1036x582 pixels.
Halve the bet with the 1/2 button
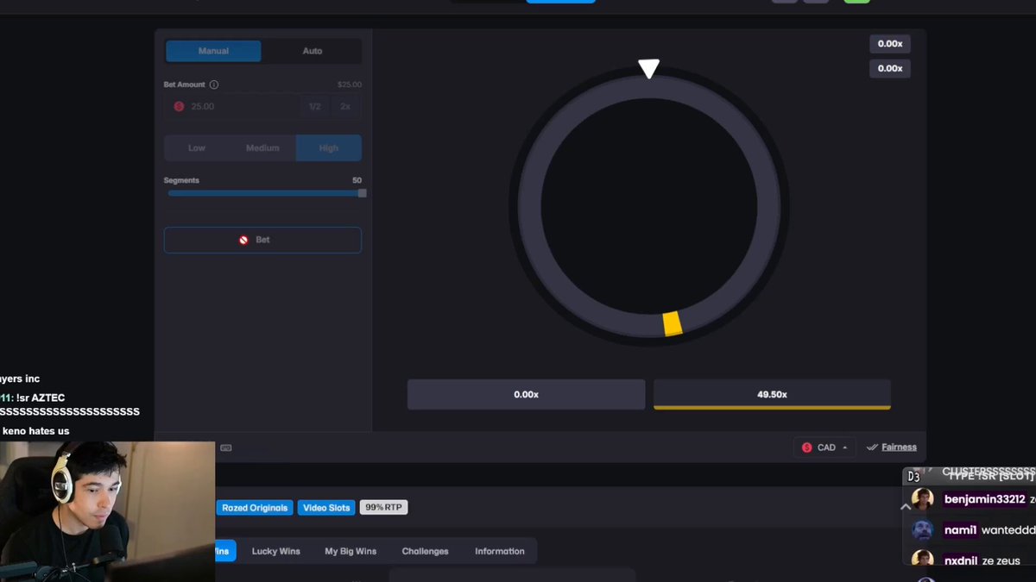point(315,106)
